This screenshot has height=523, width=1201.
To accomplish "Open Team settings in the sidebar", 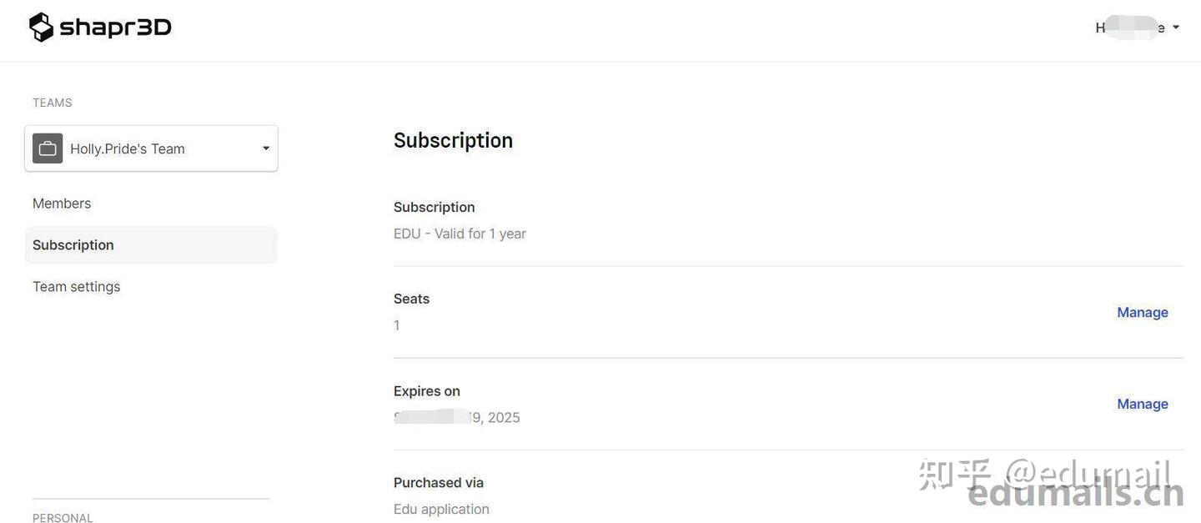I will tap(77, 287).
